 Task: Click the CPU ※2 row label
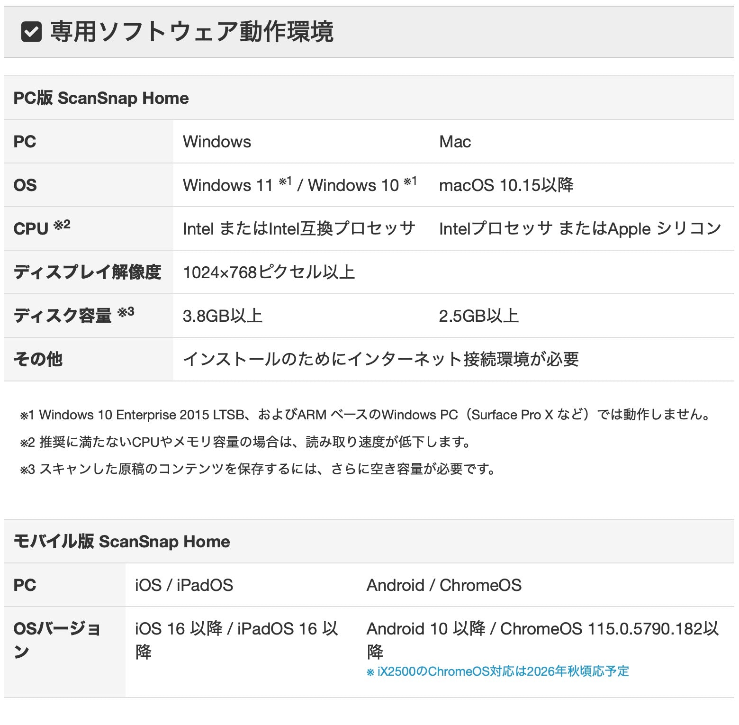coord(89,228)
